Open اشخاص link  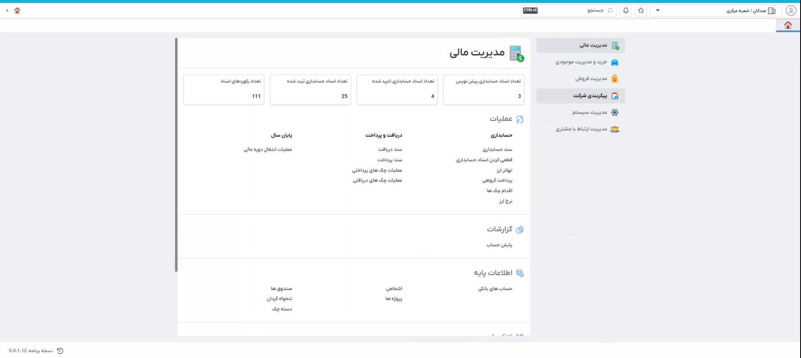tap(394, 289)
